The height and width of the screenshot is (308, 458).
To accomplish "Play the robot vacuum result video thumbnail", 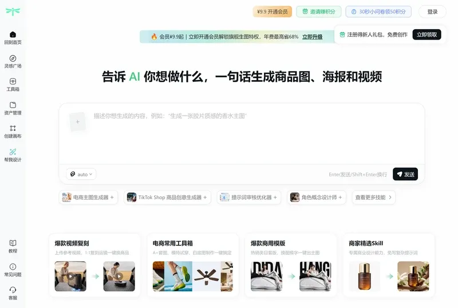I will coord(119,276).
